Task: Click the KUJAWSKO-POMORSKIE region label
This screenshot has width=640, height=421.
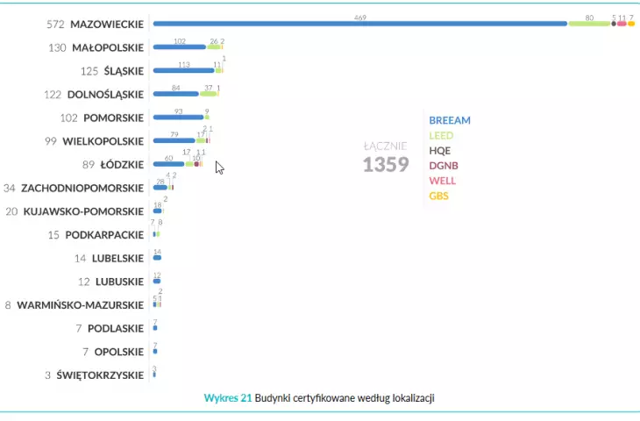Action: [x=83, y=211]
